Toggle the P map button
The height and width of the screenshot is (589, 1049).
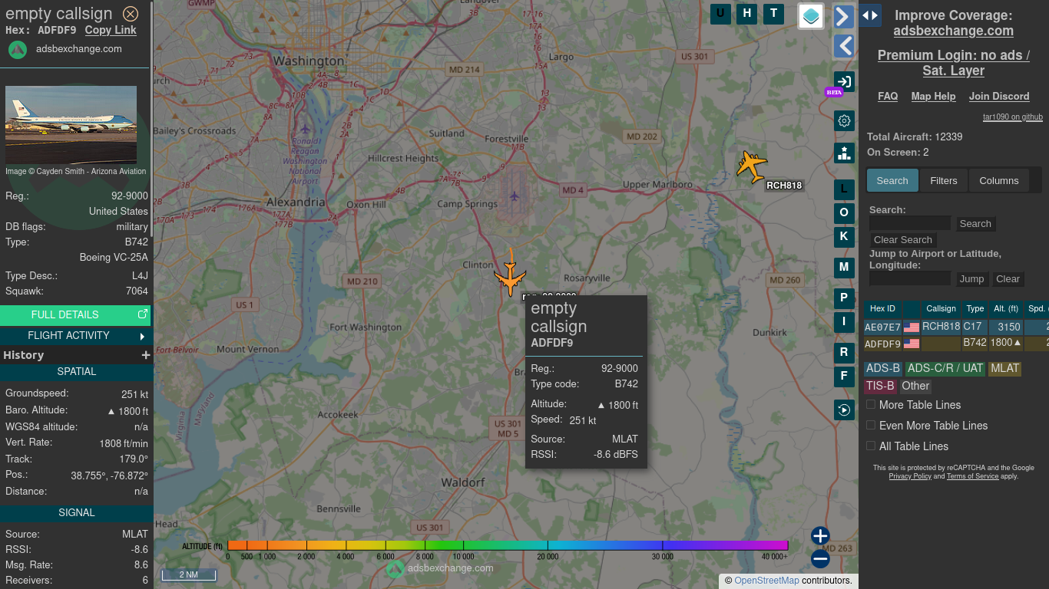[844, 298]
